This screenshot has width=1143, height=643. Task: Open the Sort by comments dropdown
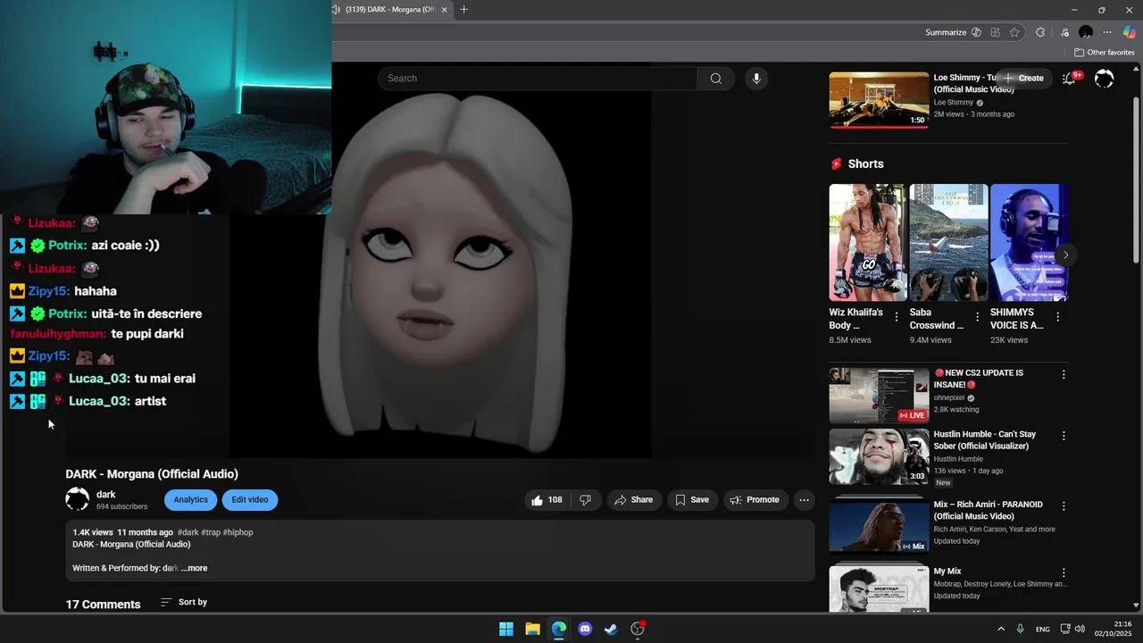coord(184,603)
